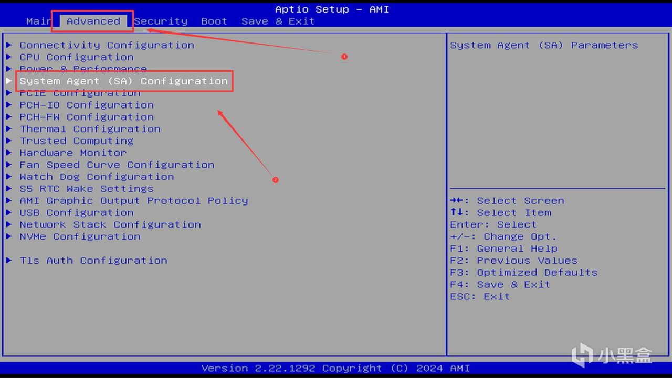The height and width of the screenshot is (378, 672).
Task: Click the '+/-: Change Opt.' hint
Action: (x=503, y=237)
